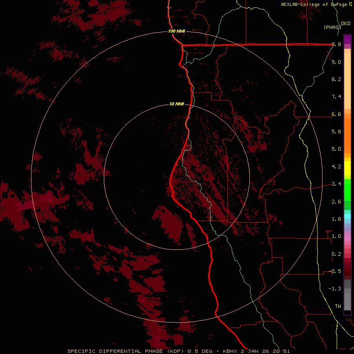
Task: Click the 9.8 scale value
Action: pos(336,44)
